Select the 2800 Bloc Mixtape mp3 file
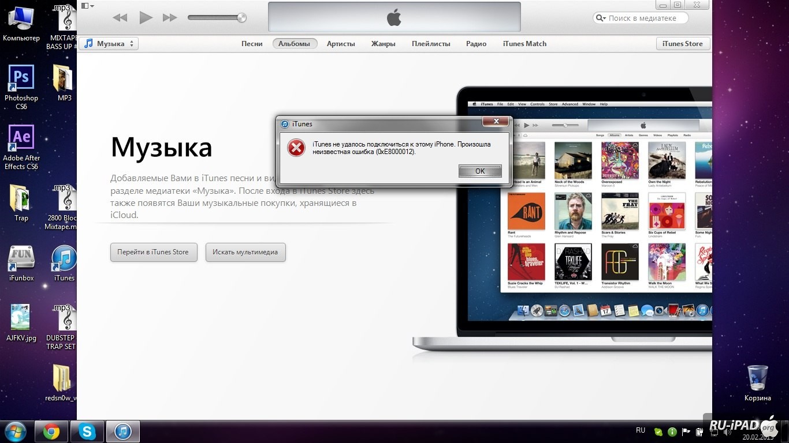 point(62,208)
